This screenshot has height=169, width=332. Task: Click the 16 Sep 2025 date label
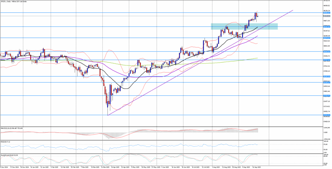coord(256,167)
